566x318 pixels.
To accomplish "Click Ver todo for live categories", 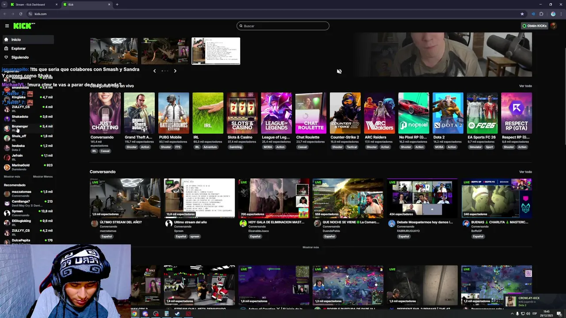I will (x=525, y=86).
